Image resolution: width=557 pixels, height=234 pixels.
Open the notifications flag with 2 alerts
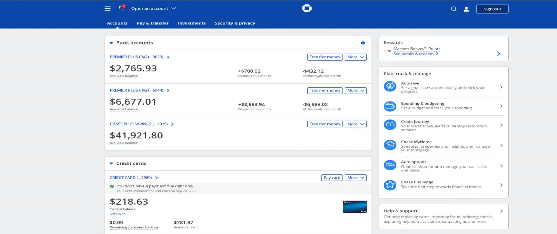(122, 8)
